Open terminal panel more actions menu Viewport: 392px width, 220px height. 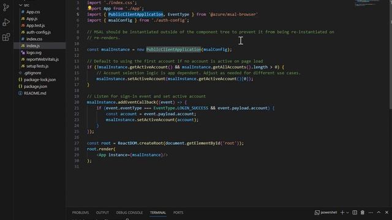click(x=371, y=213)
